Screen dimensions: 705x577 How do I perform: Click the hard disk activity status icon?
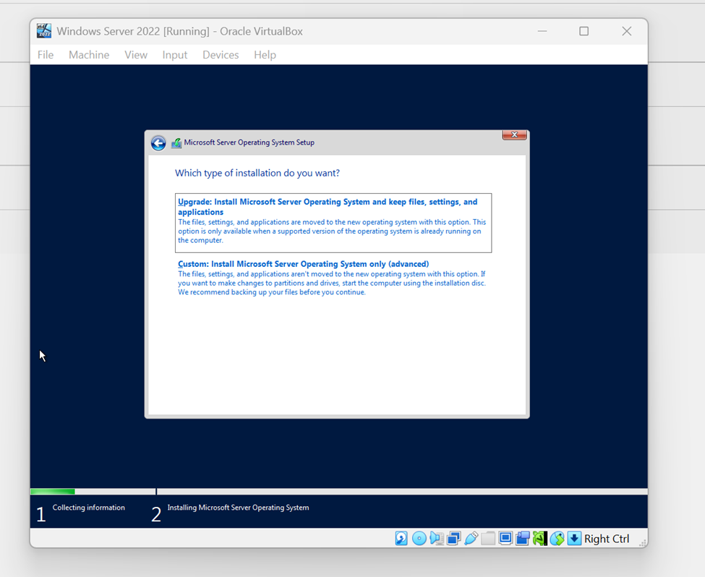(401, 539)
